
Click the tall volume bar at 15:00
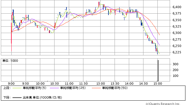click(x=158, y=71)
